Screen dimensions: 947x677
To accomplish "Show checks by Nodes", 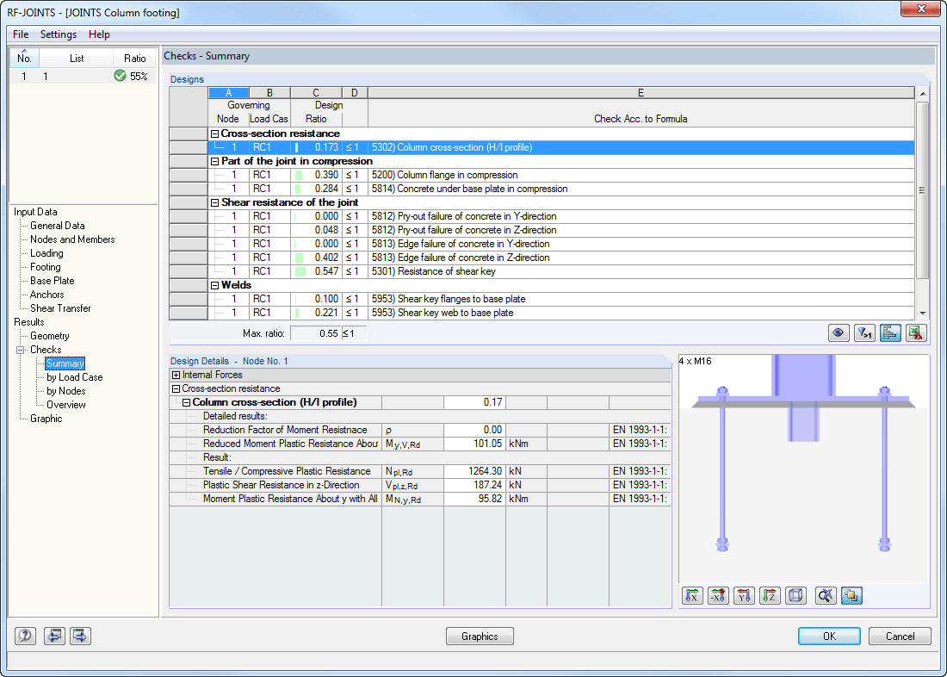I will [65, 391].
